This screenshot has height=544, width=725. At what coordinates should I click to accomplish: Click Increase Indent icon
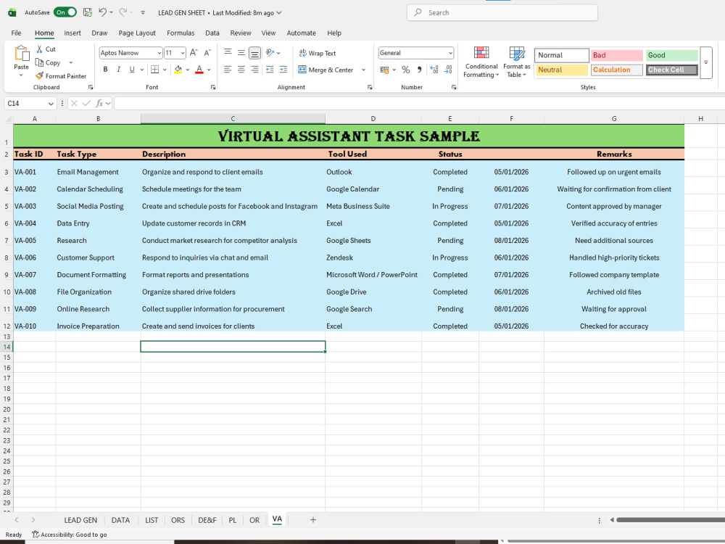click(283, 70)
